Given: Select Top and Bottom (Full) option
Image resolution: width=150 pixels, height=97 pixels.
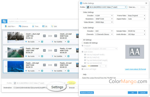Looking at the screenshot, I should (85, 63).
